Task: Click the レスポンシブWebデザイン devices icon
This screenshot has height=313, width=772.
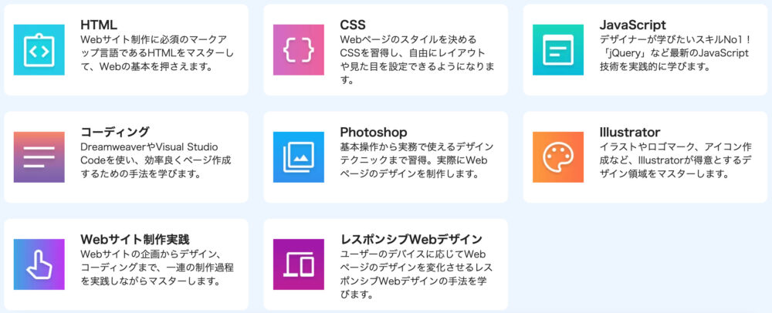Action: click(x=298, y=264)
